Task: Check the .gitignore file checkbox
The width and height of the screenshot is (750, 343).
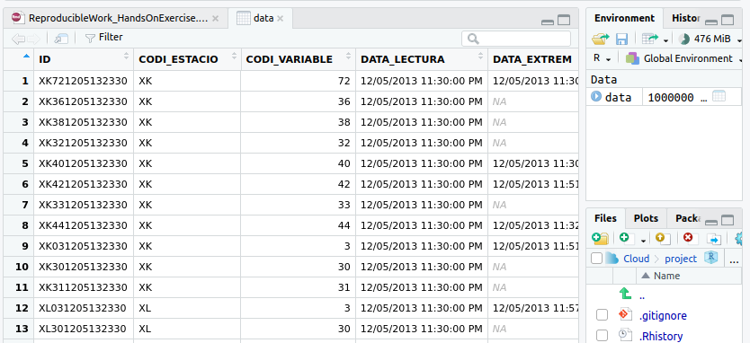Action: click(602, 315)
